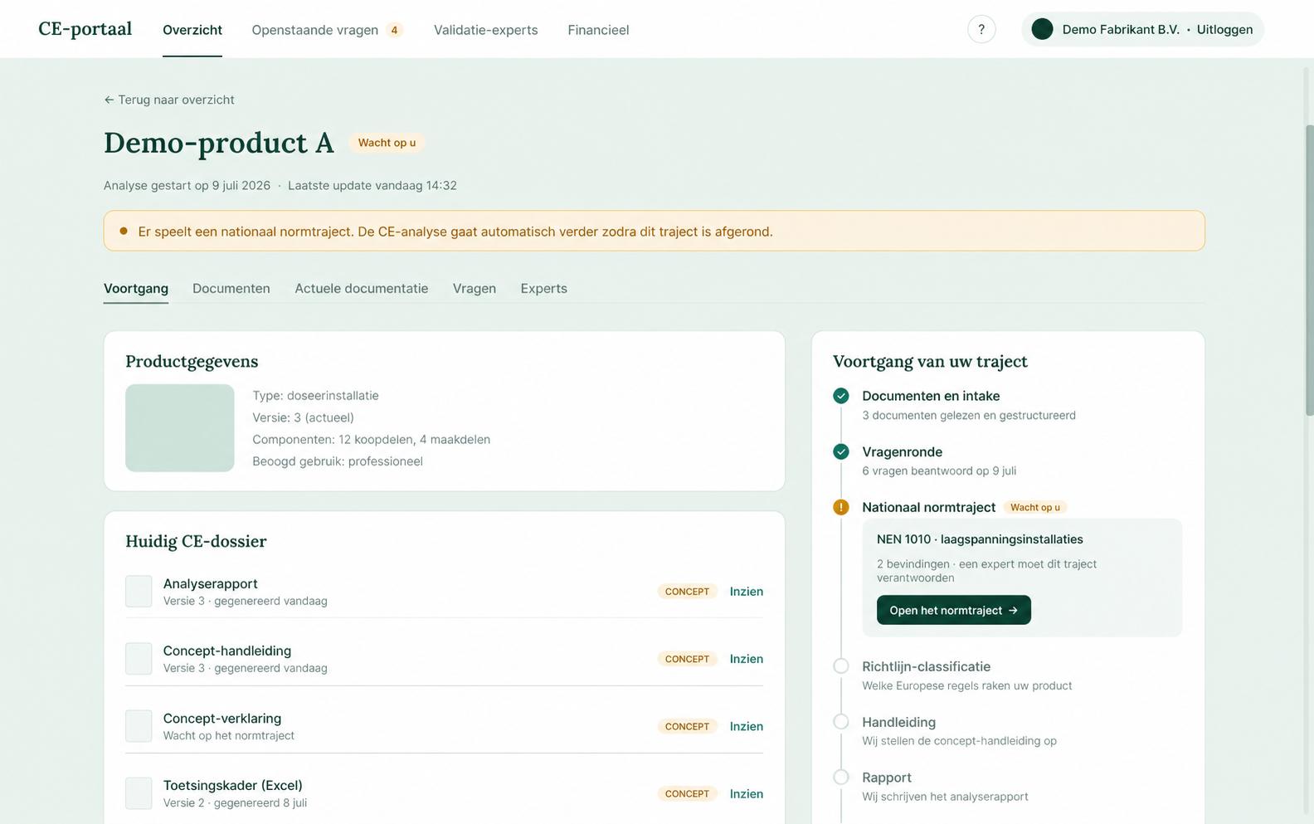Viewport: 1314px width, 824px height.
Task: Click '6 vragen beantwoord op 9 juli' text
Action: pyautogui.click(x=939, y=471)
